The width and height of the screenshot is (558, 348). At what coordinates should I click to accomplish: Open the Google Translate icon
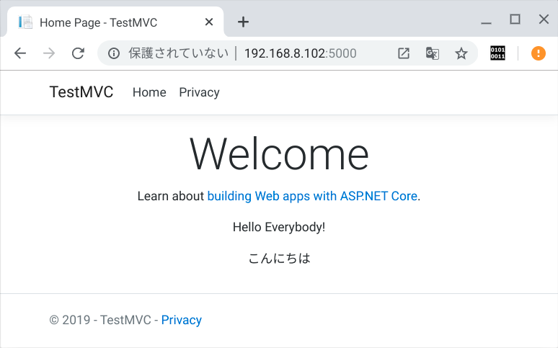coord(433,53)
